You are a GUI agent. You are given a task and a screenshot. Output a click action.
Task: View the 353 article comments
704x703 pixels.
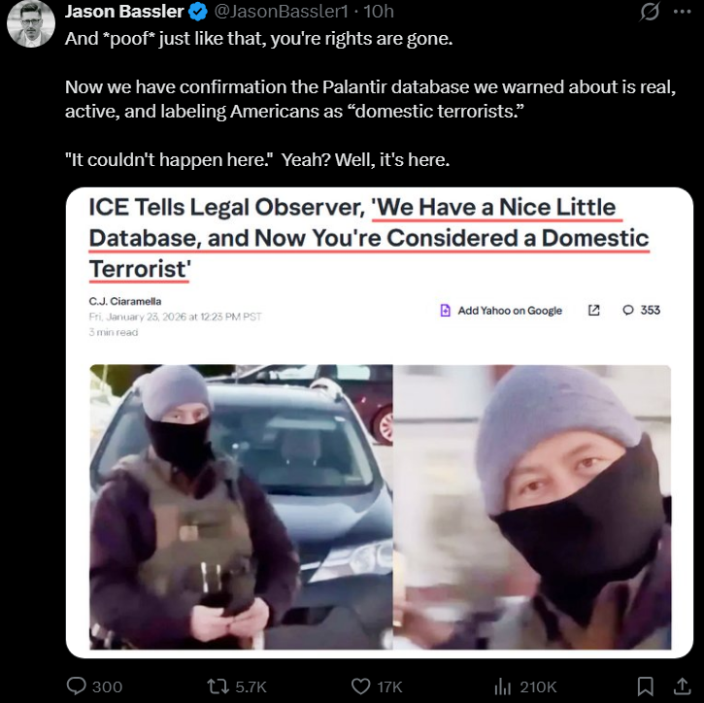(641, 310)
